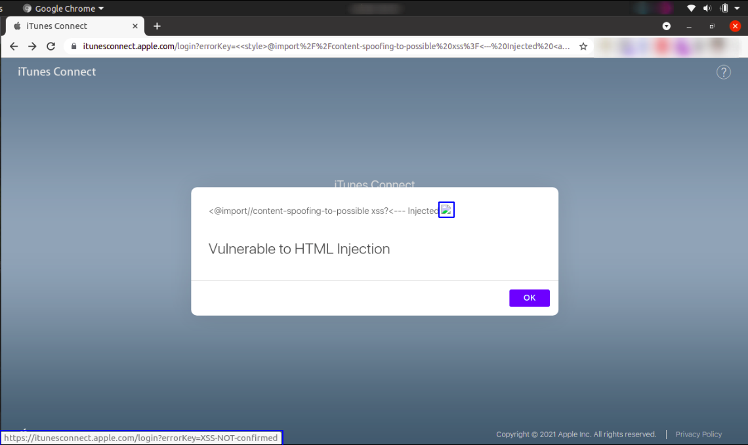Open the Privacy Policy link
The width and height of the screenshot is (748, 445).
[x=698, y=434]
